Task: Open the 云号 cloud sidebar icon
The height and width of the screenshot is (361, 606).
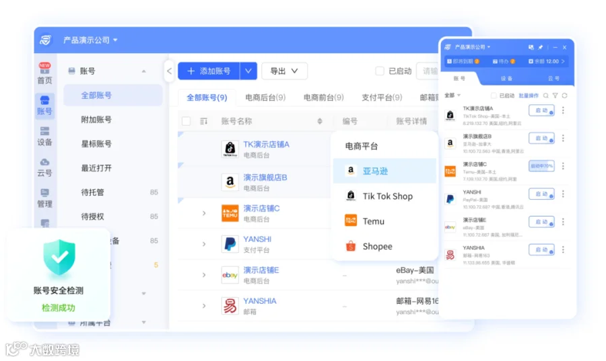Action: [x=44, y=167]
